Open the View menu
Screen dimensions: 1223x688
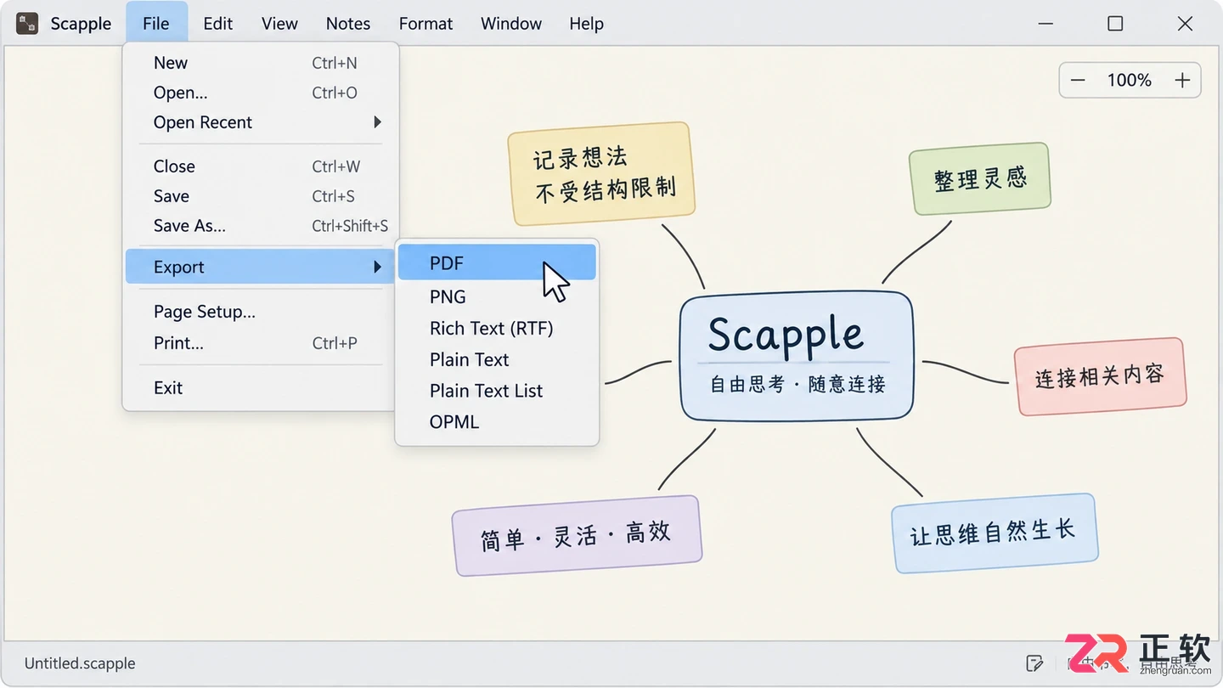coord(279,24)
